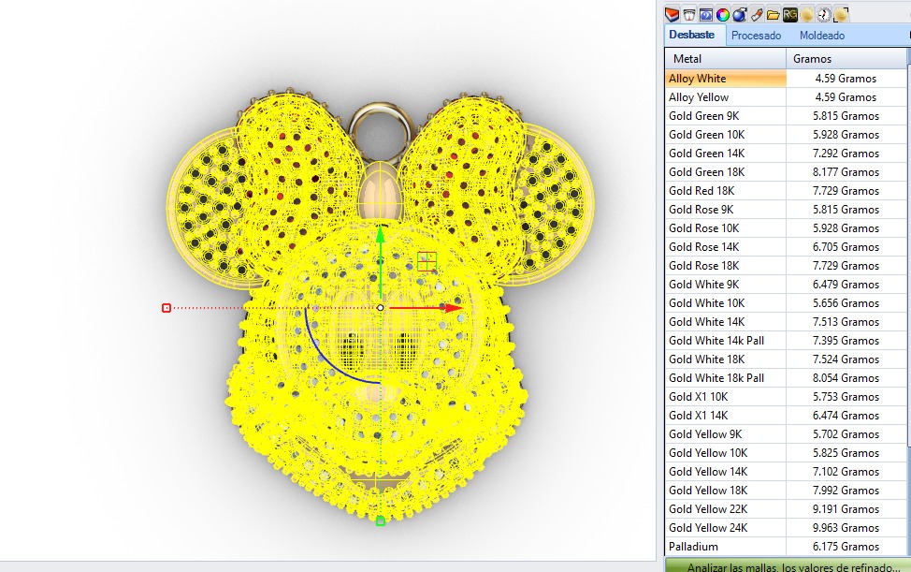911x572 pixels.
Task: Select the Gold White 10K row
Action: tap(786, 303)
